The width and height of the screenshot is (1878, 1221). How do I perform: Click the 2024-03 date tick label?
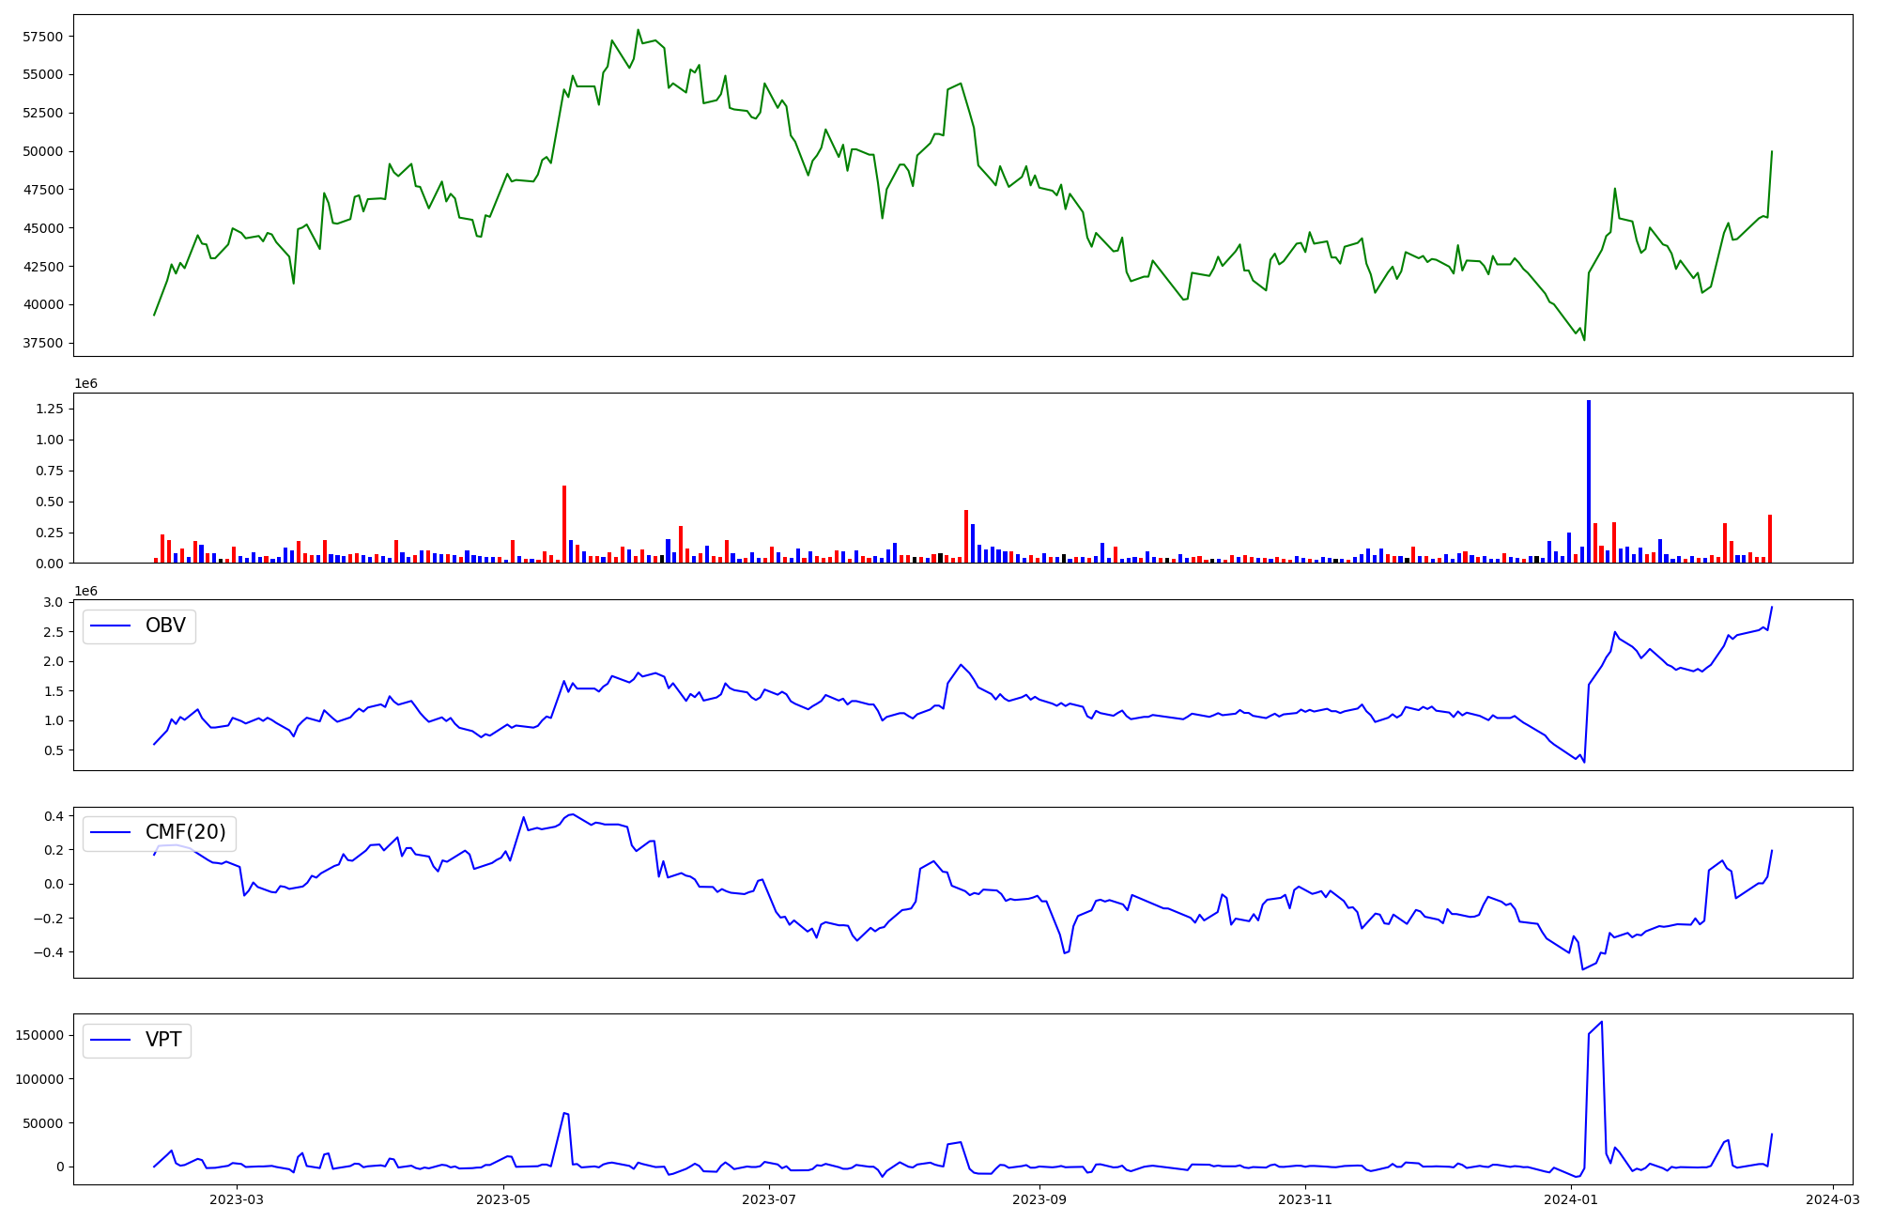(1832, 1199)
